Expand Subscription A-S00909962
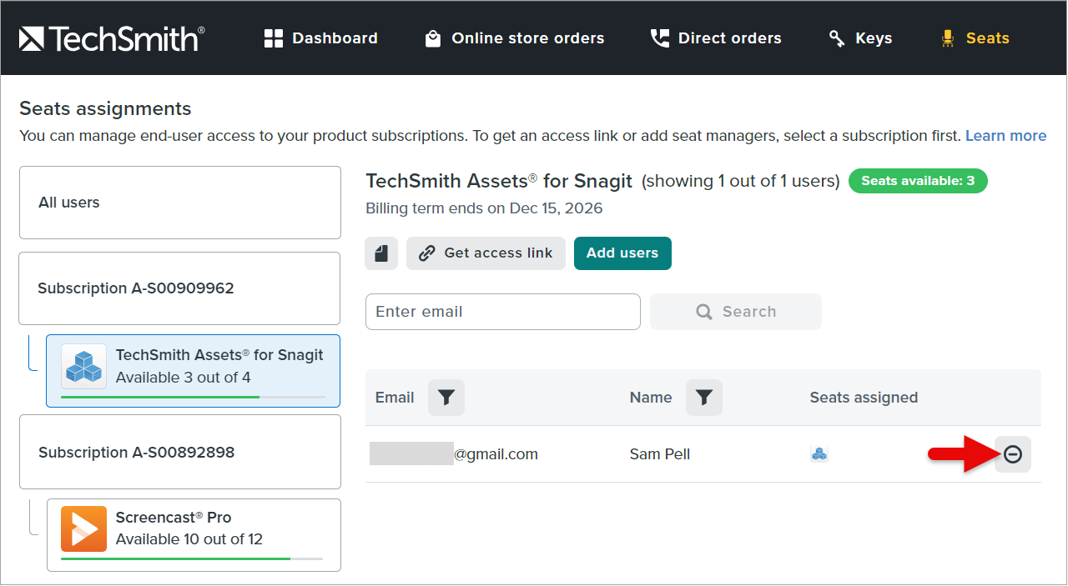 pos(179,288)
